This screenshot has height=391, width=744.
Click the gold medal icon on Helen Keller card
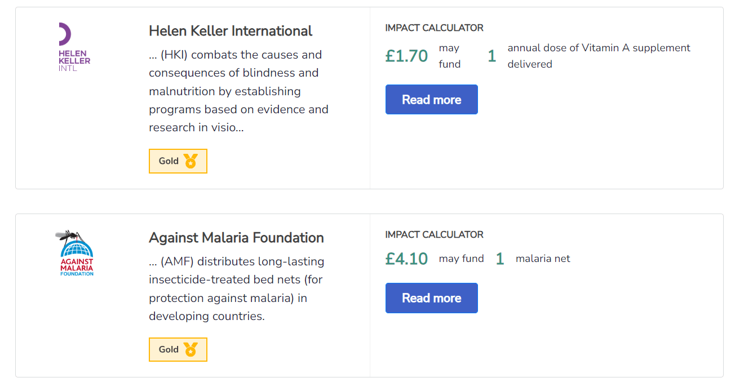click(x=191, y=161)
